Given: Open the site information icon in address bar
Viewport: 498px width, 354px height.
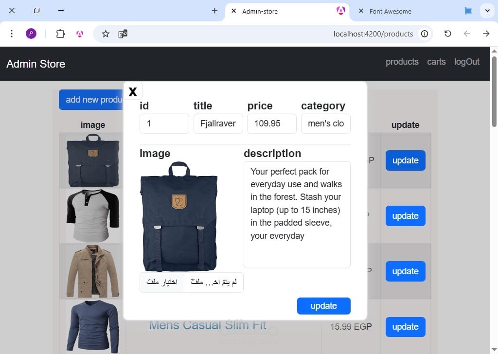Looking at the screenshot, I should point(424,34).
